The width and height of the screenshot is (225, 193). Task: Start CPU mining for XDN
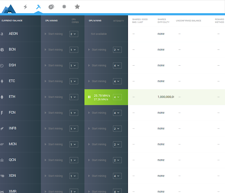(54, 176)
